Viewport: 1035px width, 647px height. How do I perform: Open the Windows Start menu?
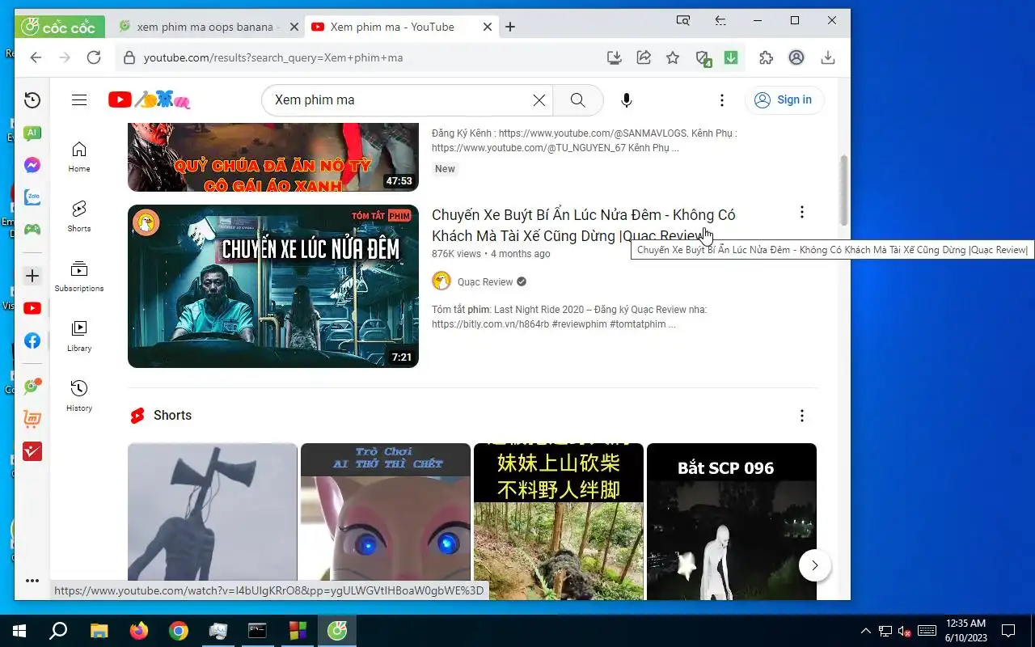coord(18,631)
